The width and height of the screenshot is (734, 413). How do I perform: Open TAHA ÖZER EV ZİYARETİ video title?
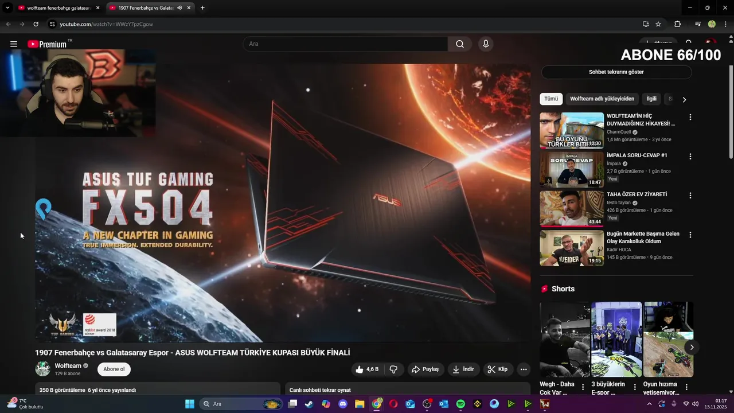[637, 194]
